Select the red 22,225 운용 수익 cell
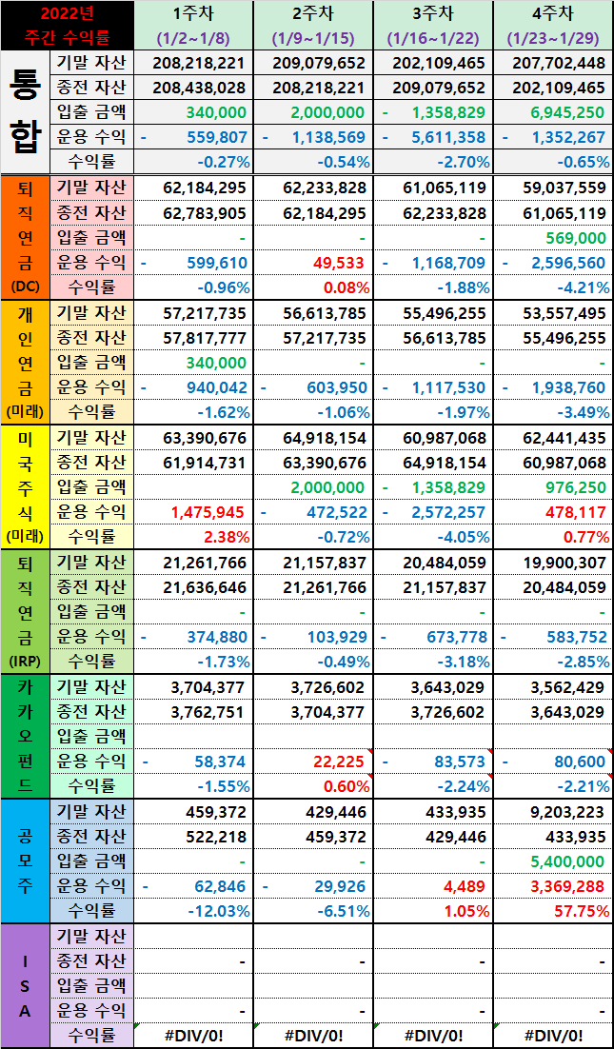614x1049 pixels. point(313,762)
